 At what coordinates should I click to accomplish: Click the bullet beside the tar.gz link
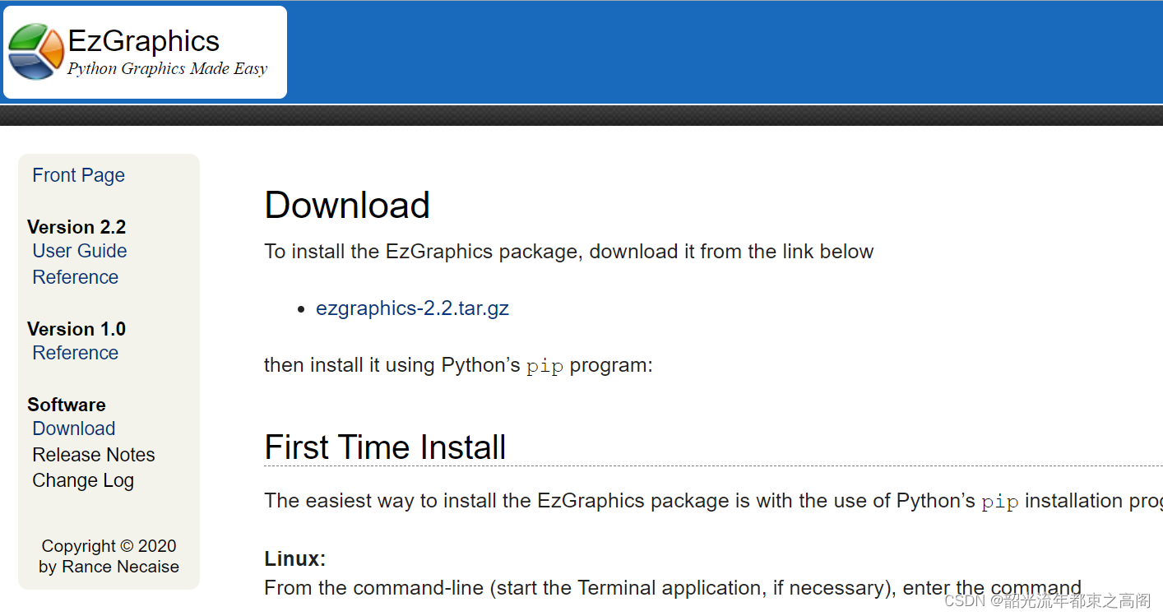point(302,309)
